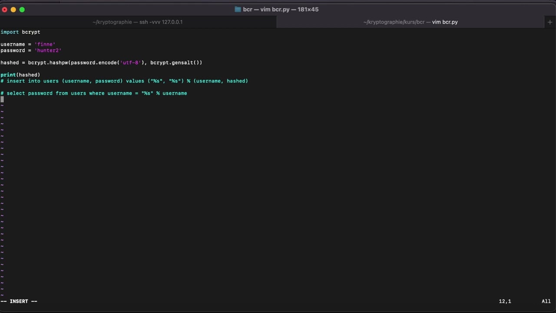Screen dimensions: 556x313
Task: Open a new terminal tab with plus button
Action: tap(549, 22)
